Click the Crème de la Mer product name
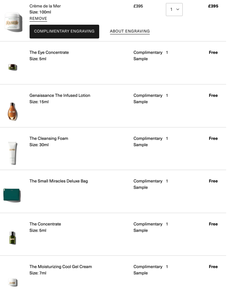This screenshot has width=228, height=292. pos(45,6)
